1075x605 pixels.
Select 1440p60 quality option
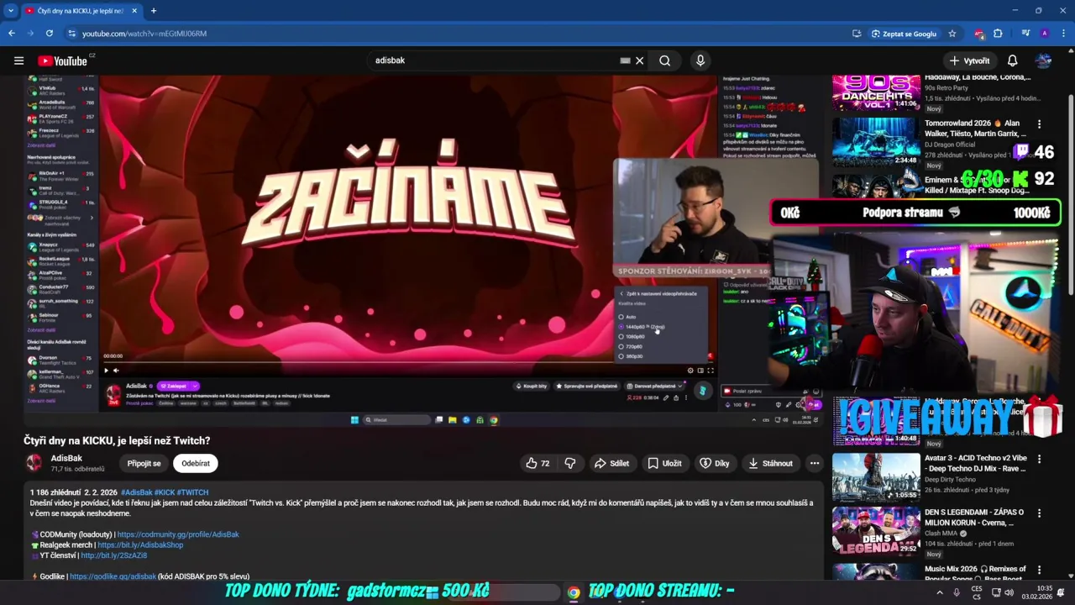pos(642,327)
